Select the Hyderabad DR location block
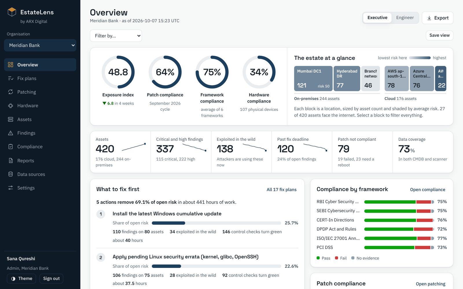This screenshot has width=463, height=289. click(347, 79)
